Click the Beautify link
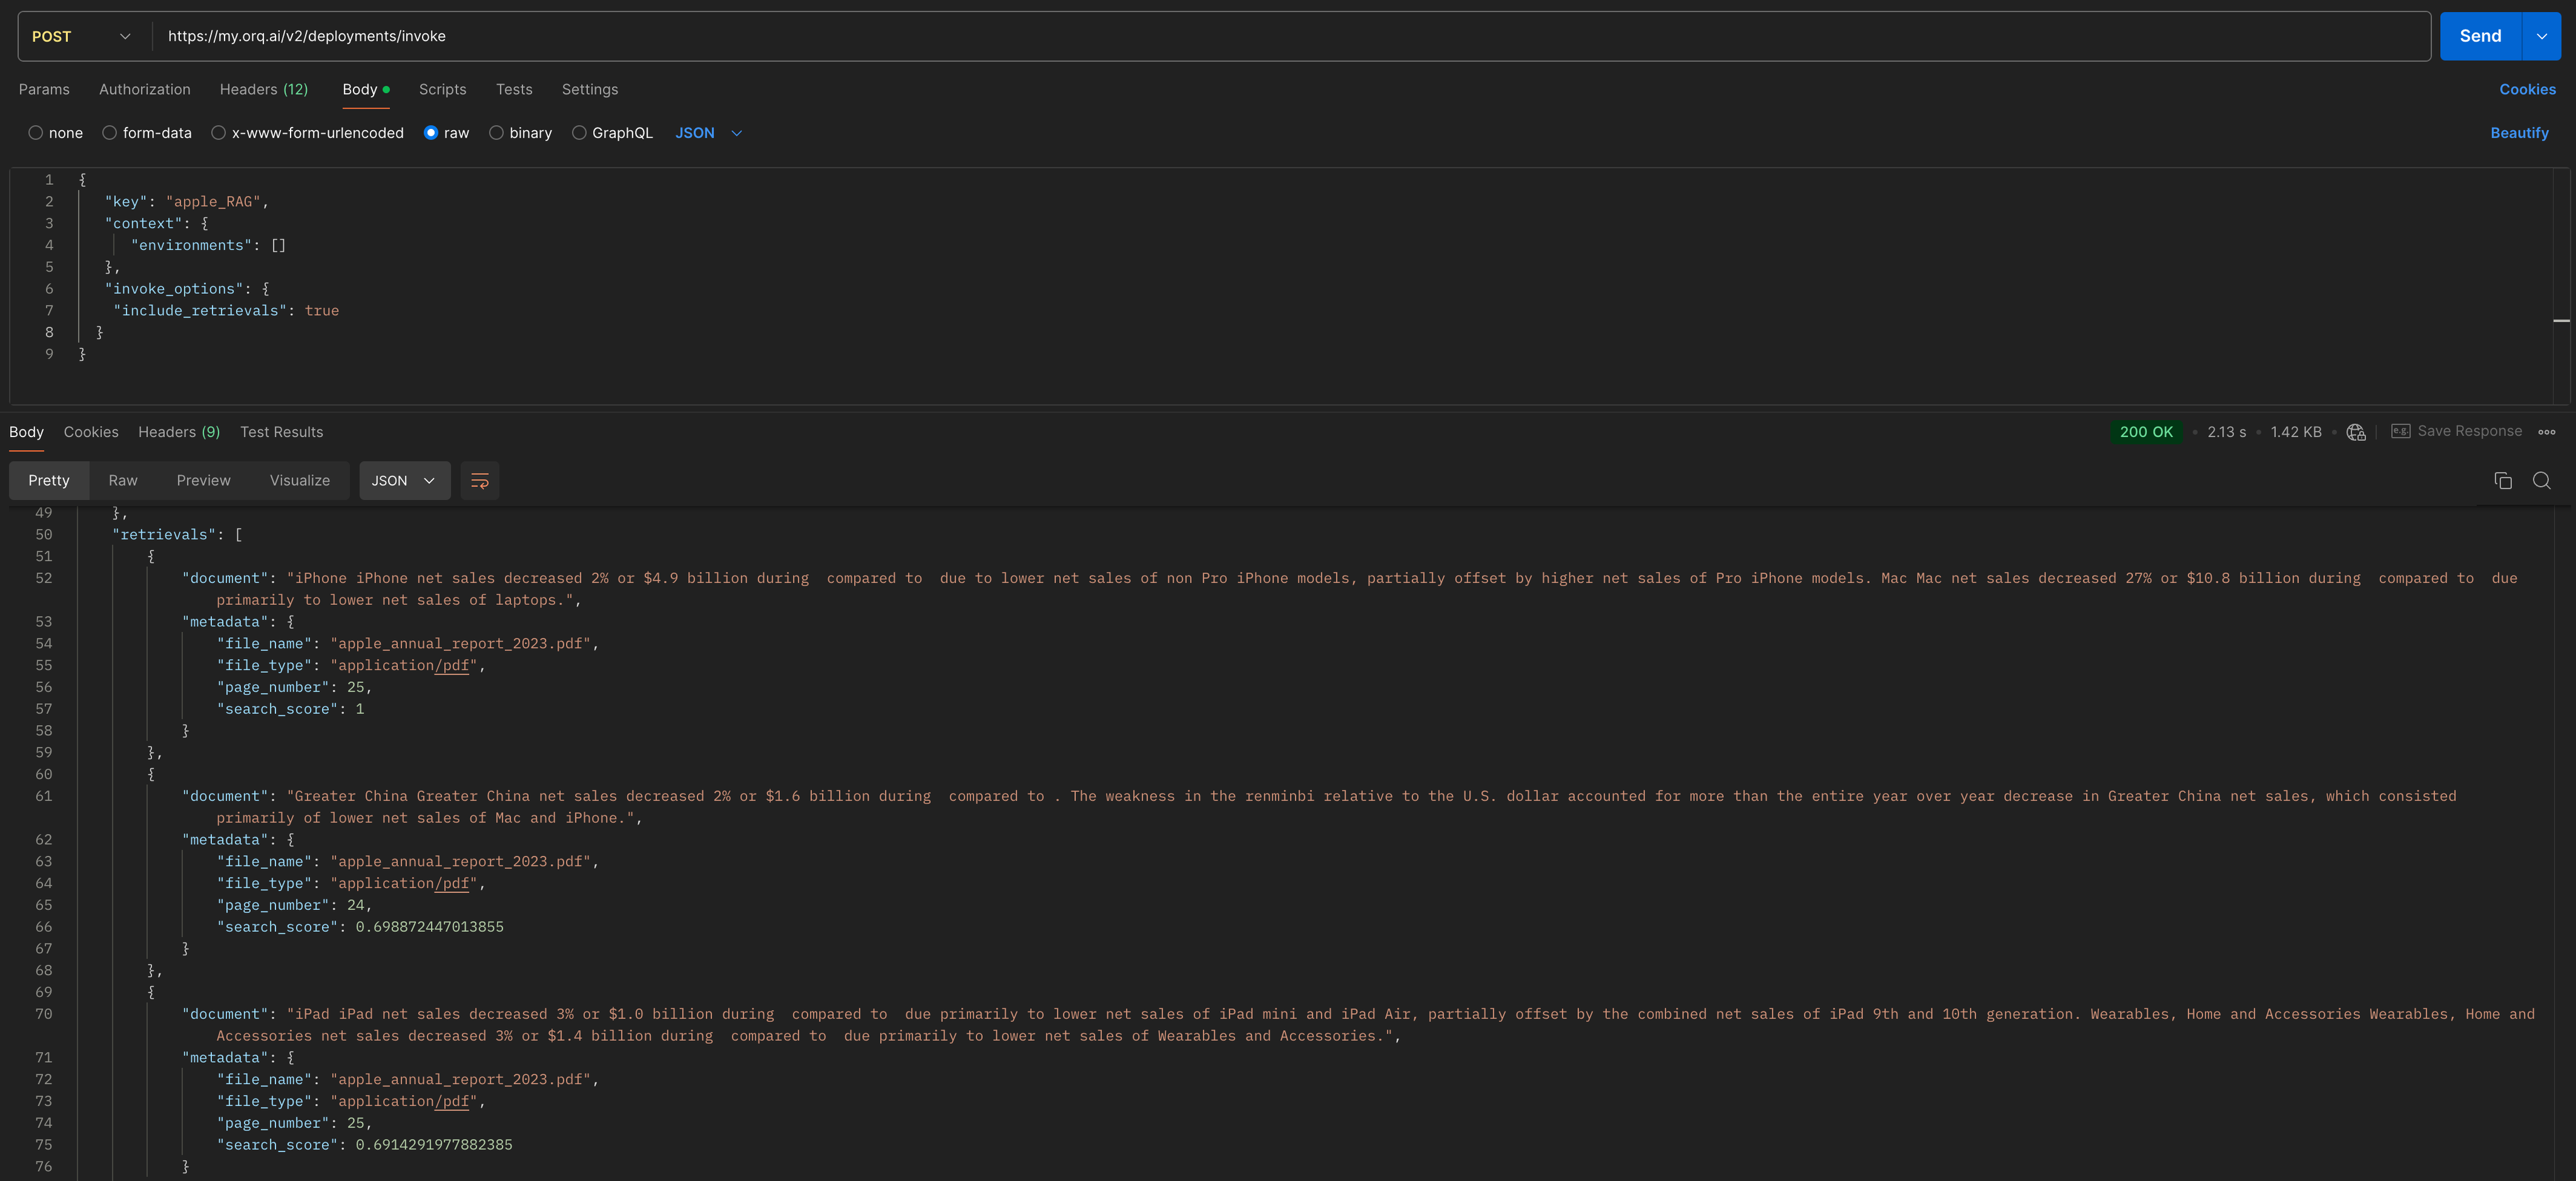This screenshot has height=1181, width=2576. tap(2519, 133)
